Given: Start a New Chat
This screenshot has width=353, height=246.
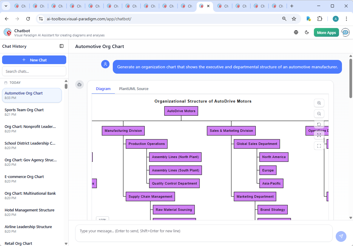Looking at the screenshot, I should click(34, 60).
